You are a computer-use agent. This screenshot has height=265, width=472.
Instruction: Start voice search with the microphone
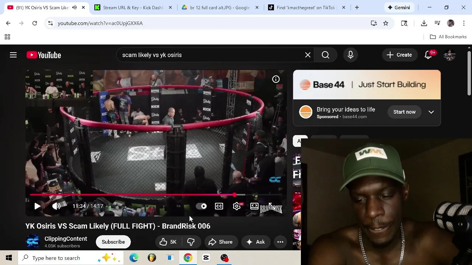coord(350,55)
